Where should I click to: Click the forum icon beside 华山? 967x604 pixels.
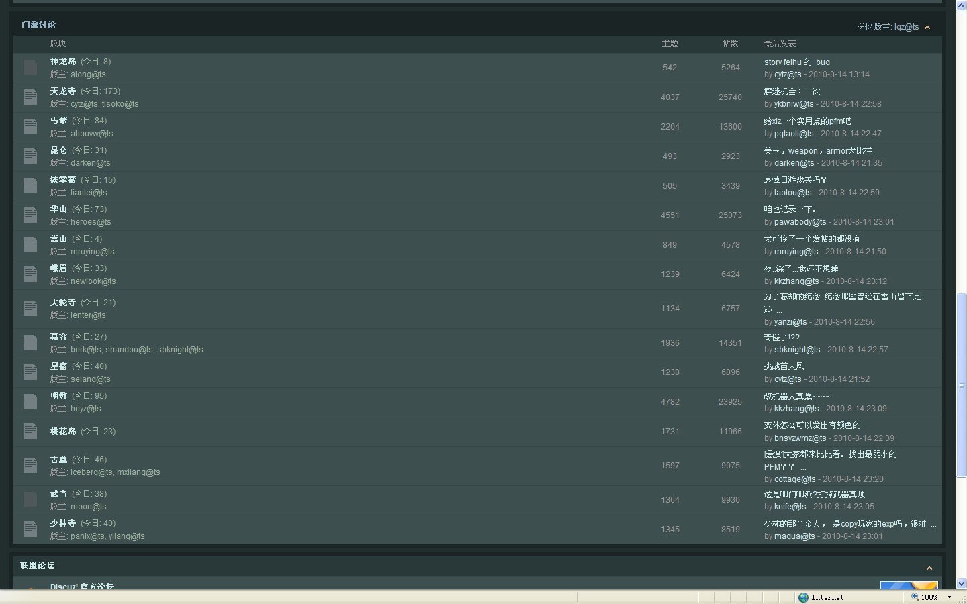[x=30, y=215]
